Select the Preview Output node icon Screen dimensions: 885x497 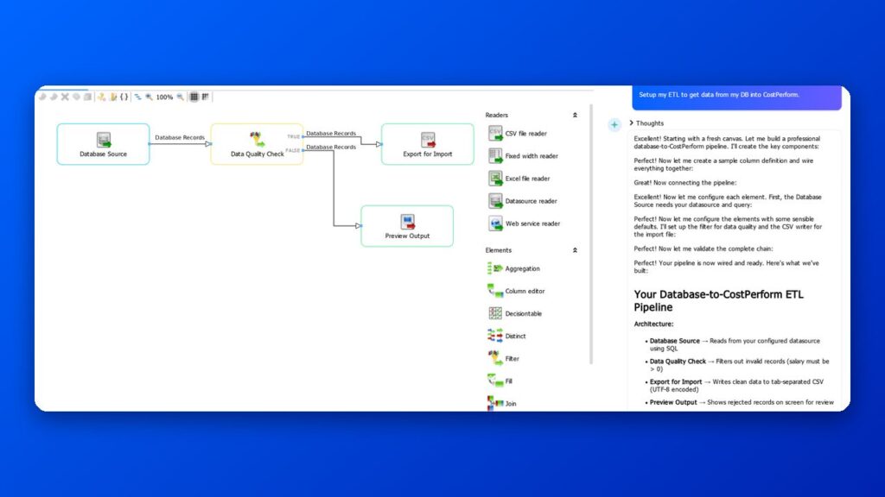tap(408, 222)
